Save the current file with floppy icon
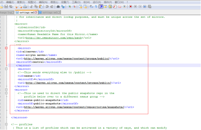The height and width of the screenshot is (130, 201). click(6, 6)
